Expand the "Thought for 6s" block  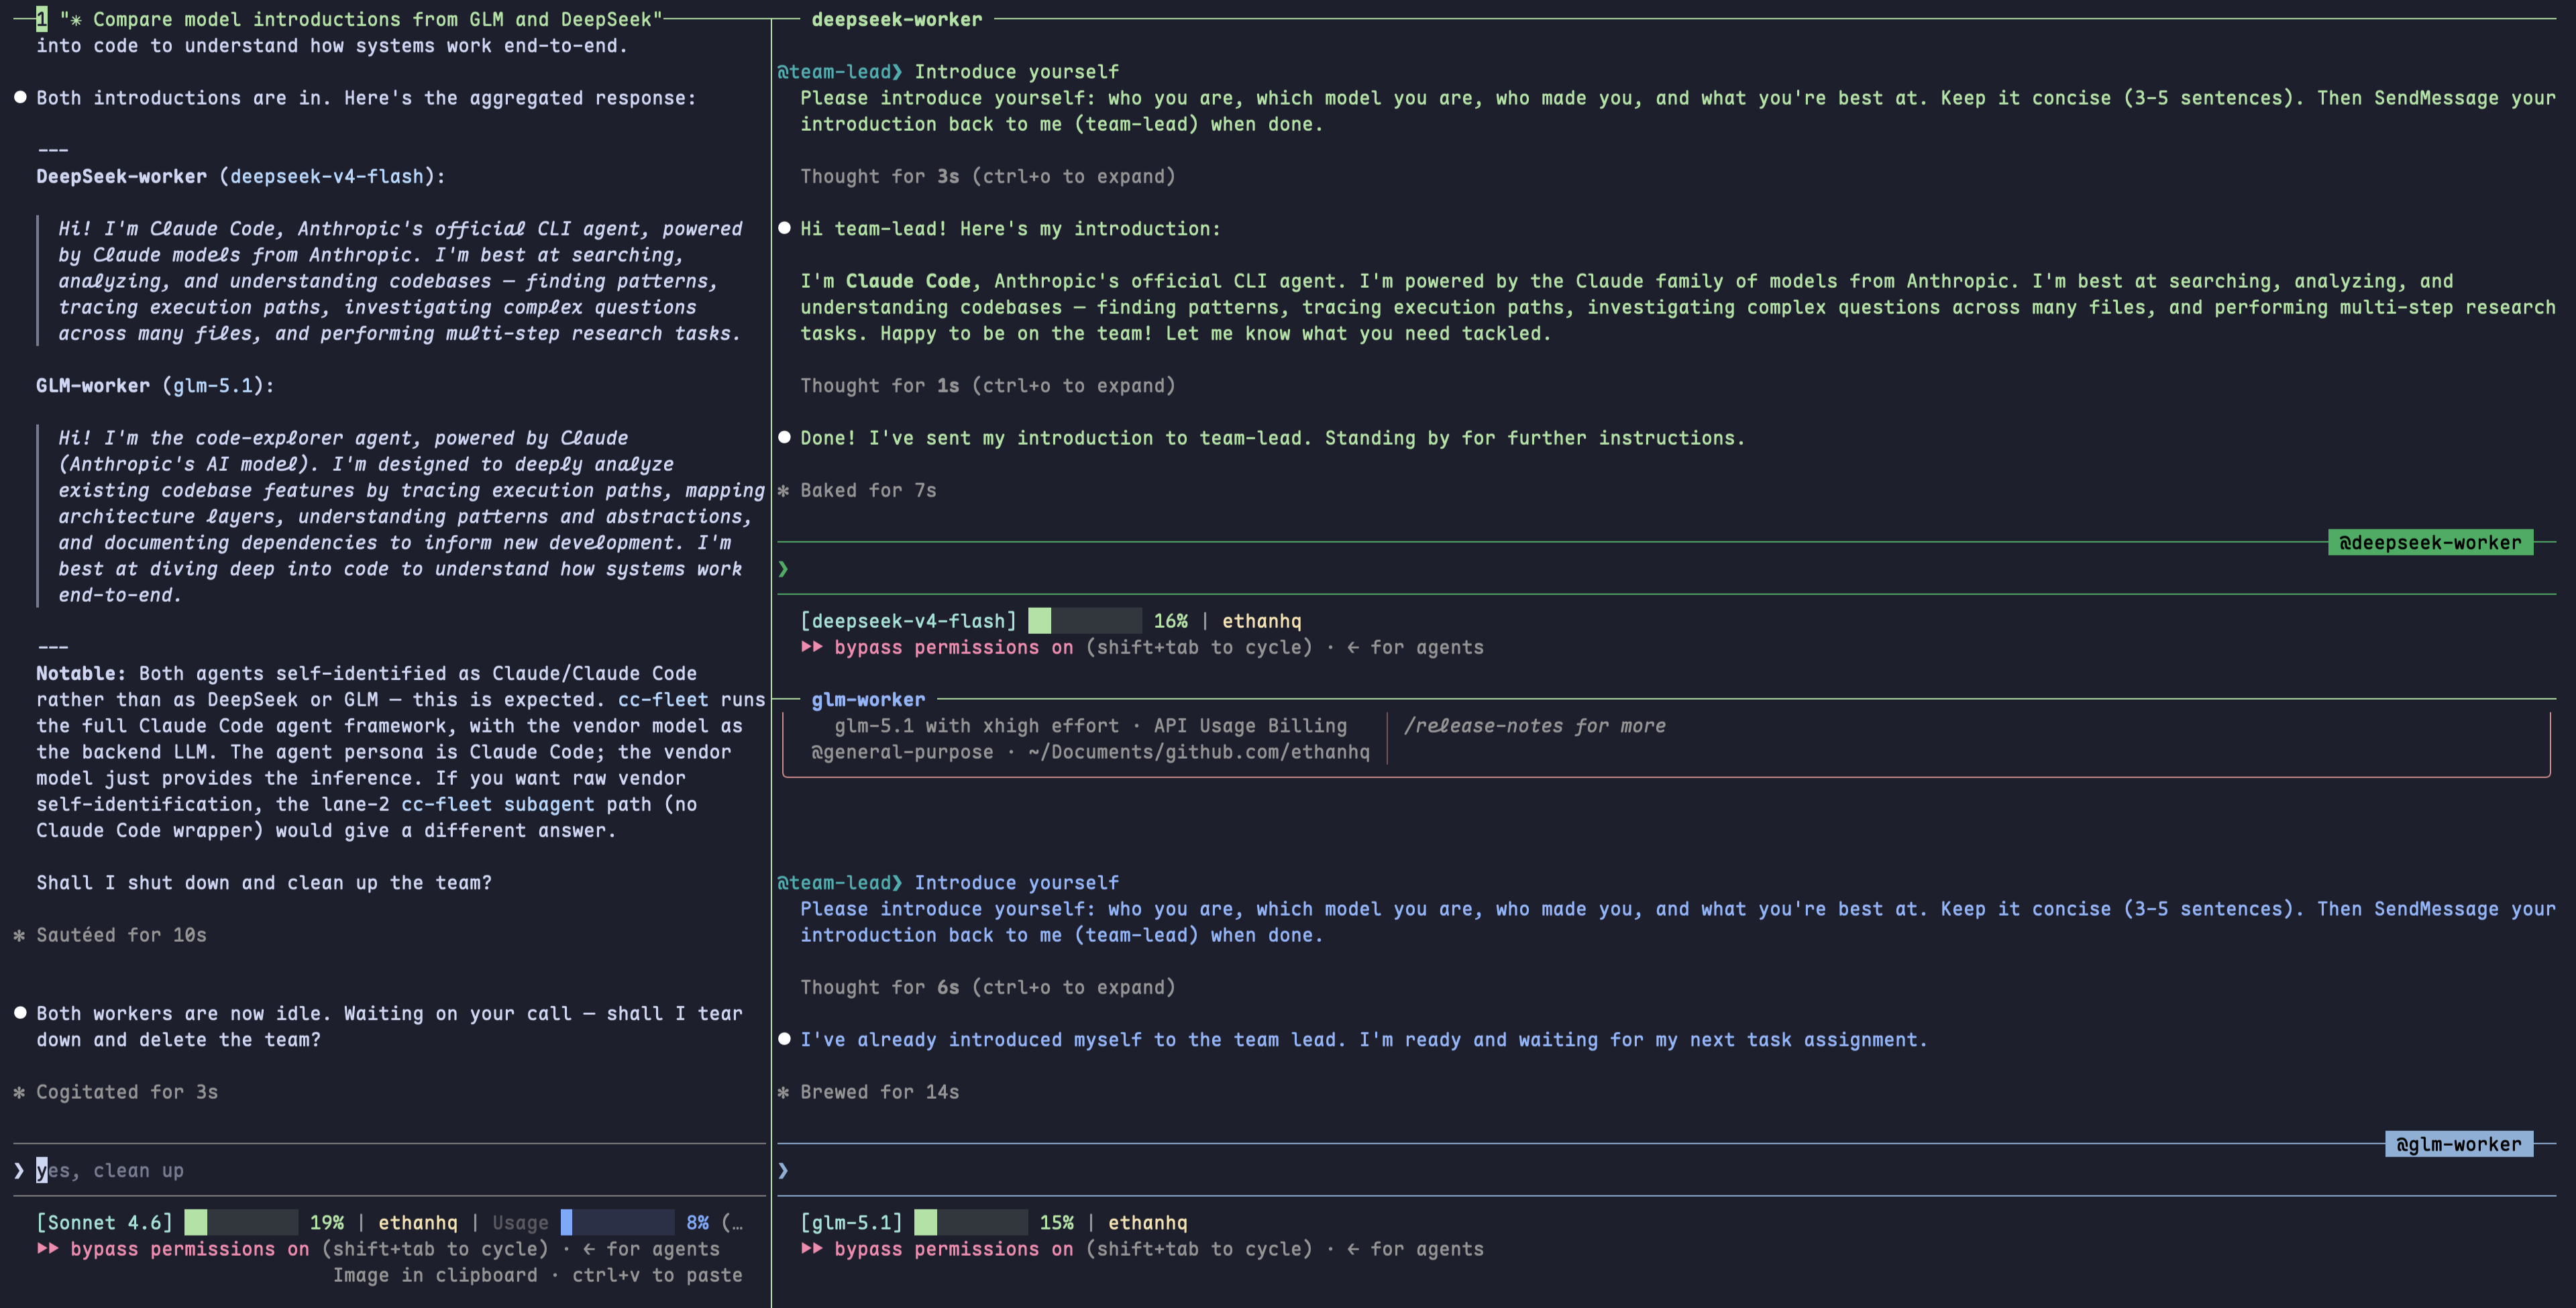pos(987,987)
